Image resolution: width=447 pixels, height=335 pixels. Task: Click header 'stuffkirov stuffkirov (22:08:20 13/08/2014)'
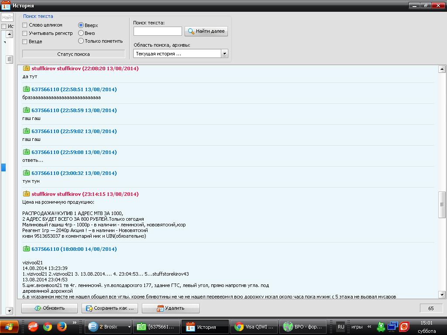click(85, 68)
